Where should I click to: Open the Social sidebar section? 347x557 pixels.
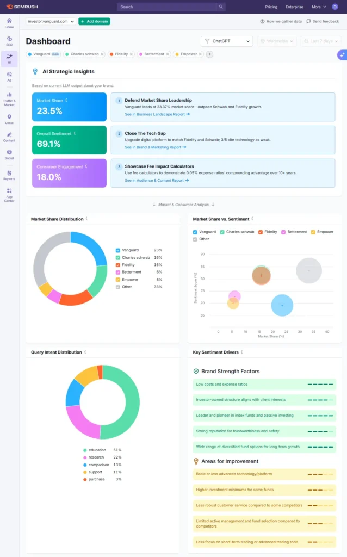[9, 154]
